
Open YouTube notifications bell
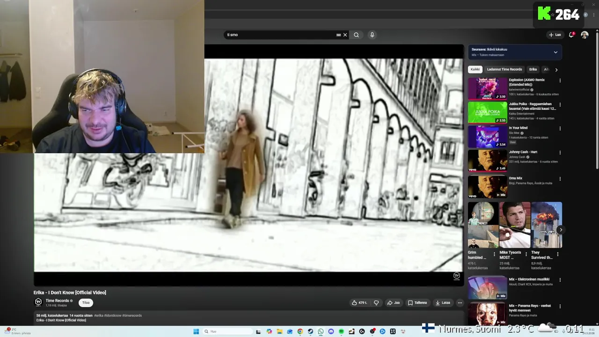(571, 35)
